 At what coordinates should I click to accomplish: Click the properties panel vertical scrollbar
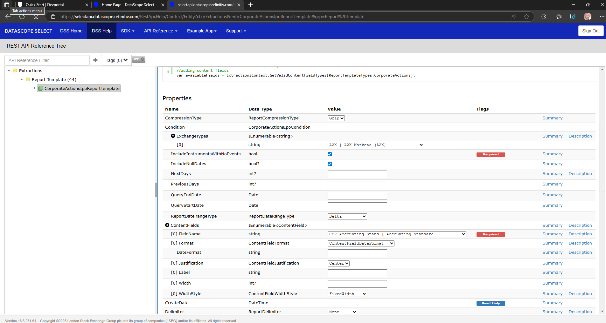(x=602, y=156)
